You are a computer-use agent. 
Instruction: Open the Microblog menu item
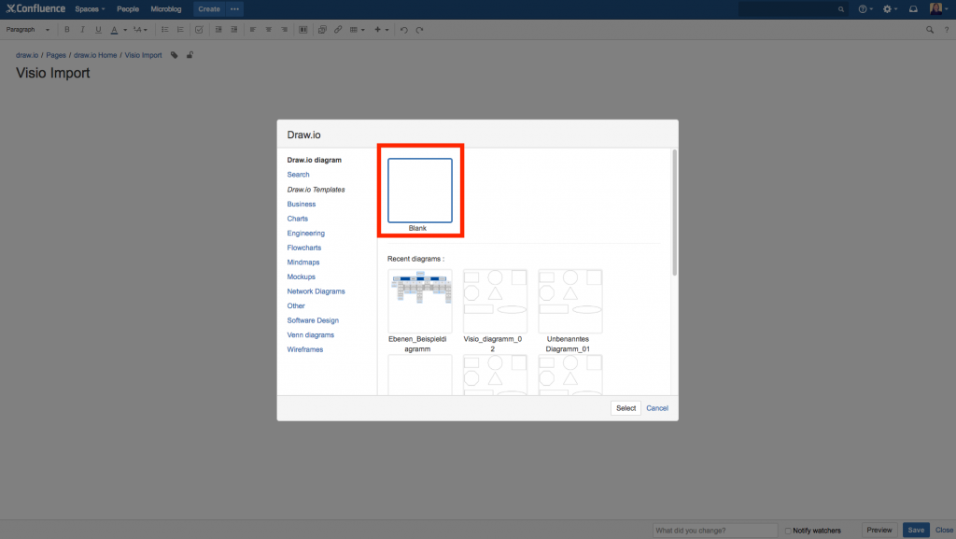pos(166,9)
